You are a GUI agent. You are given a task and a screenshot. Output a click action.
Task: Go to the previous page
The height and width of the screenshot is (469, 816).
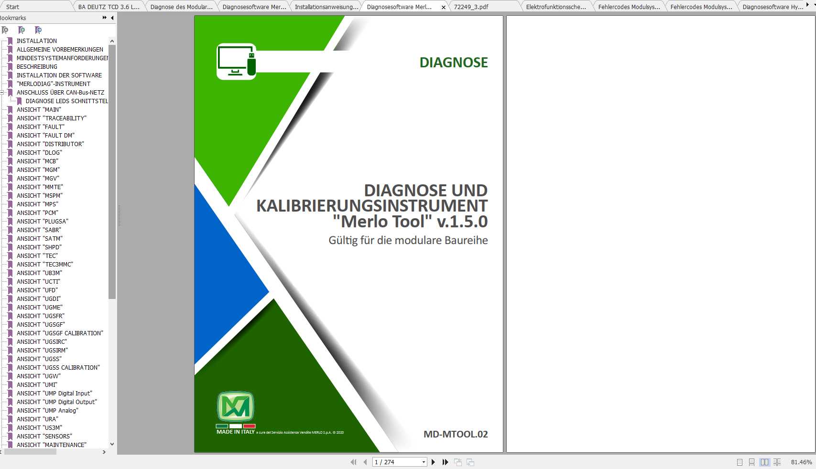365,462
